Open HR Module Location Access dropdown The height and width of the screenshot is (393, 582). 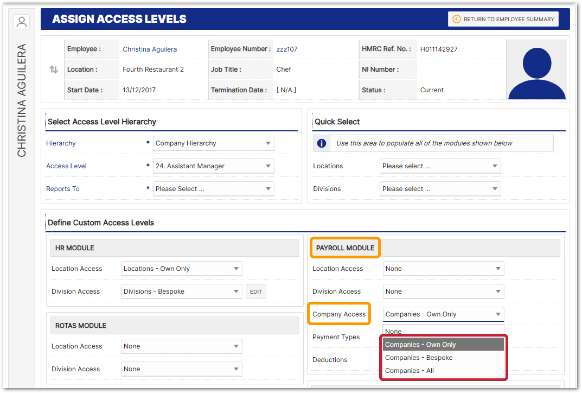coord(182,269)
